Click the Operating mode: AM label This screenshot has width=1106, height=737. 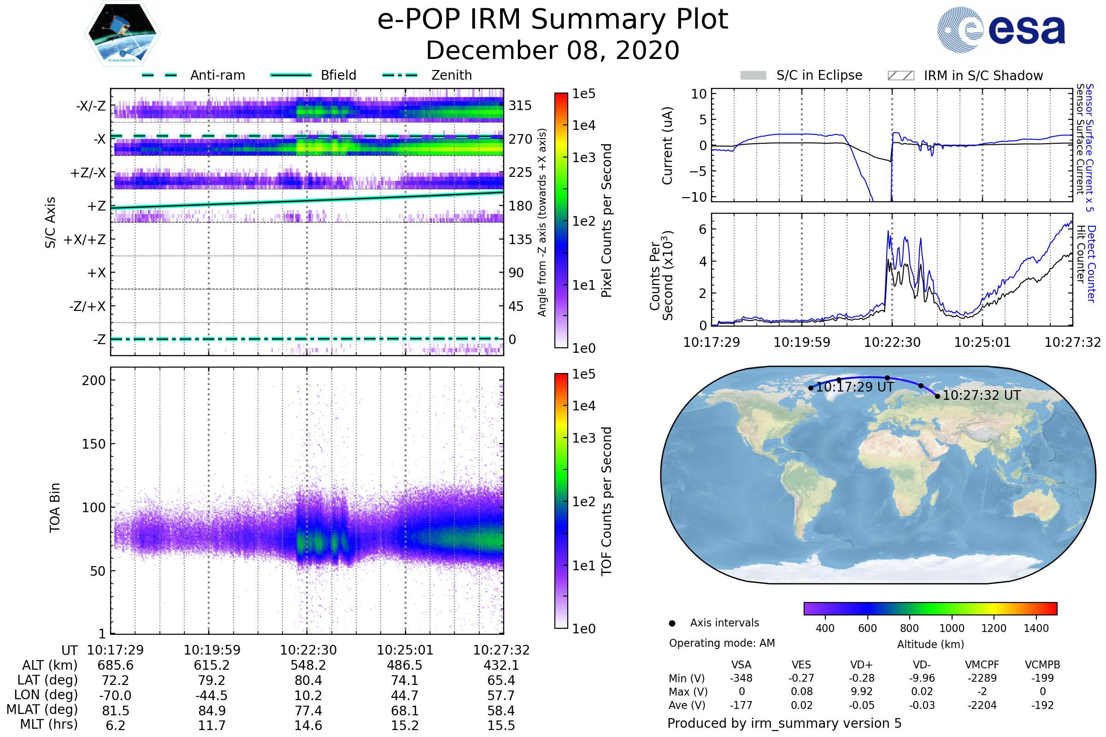[722, 643]
